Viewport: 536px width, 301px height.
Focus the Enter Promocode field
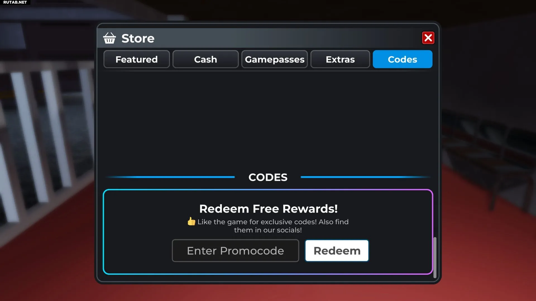(235, 251)
